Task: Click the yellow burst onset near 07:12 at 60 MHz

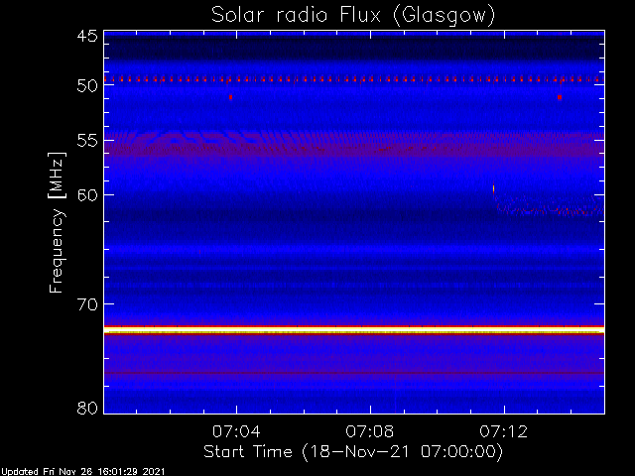Action: [x=494, y=188]
